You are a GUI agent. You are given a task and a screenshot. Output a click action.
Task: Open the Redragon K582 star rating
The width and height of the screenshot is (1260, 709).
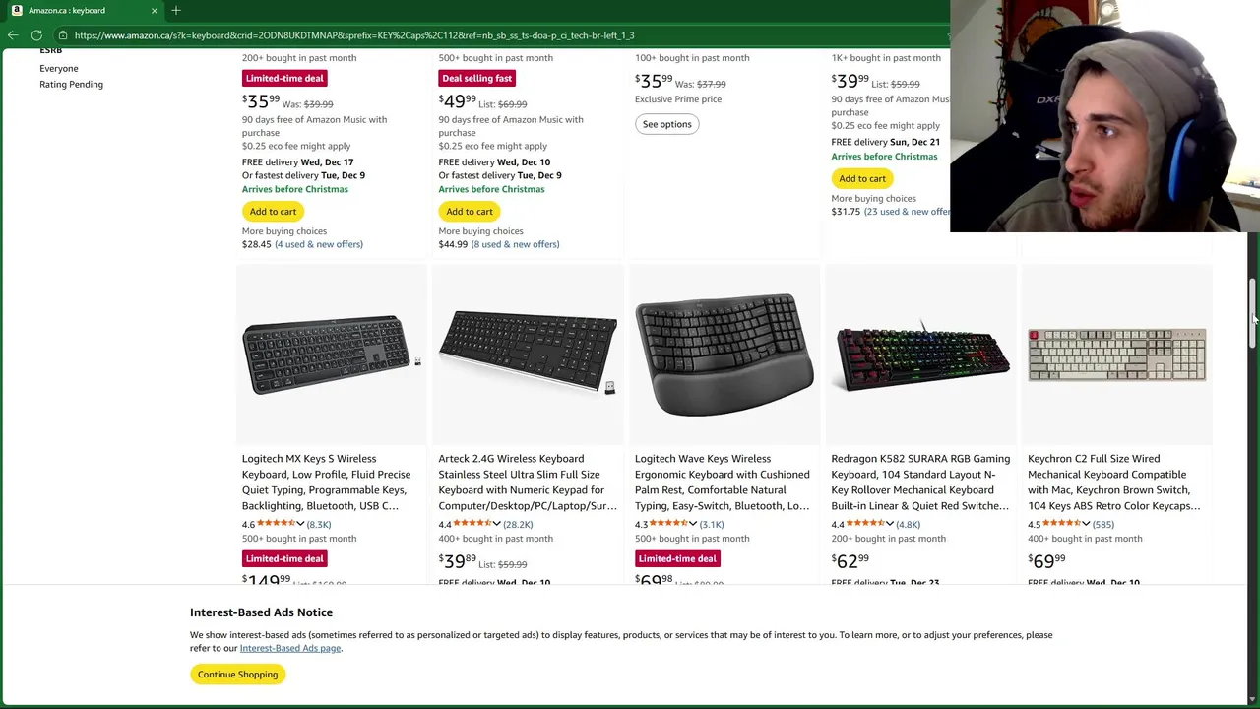(866, 524)
